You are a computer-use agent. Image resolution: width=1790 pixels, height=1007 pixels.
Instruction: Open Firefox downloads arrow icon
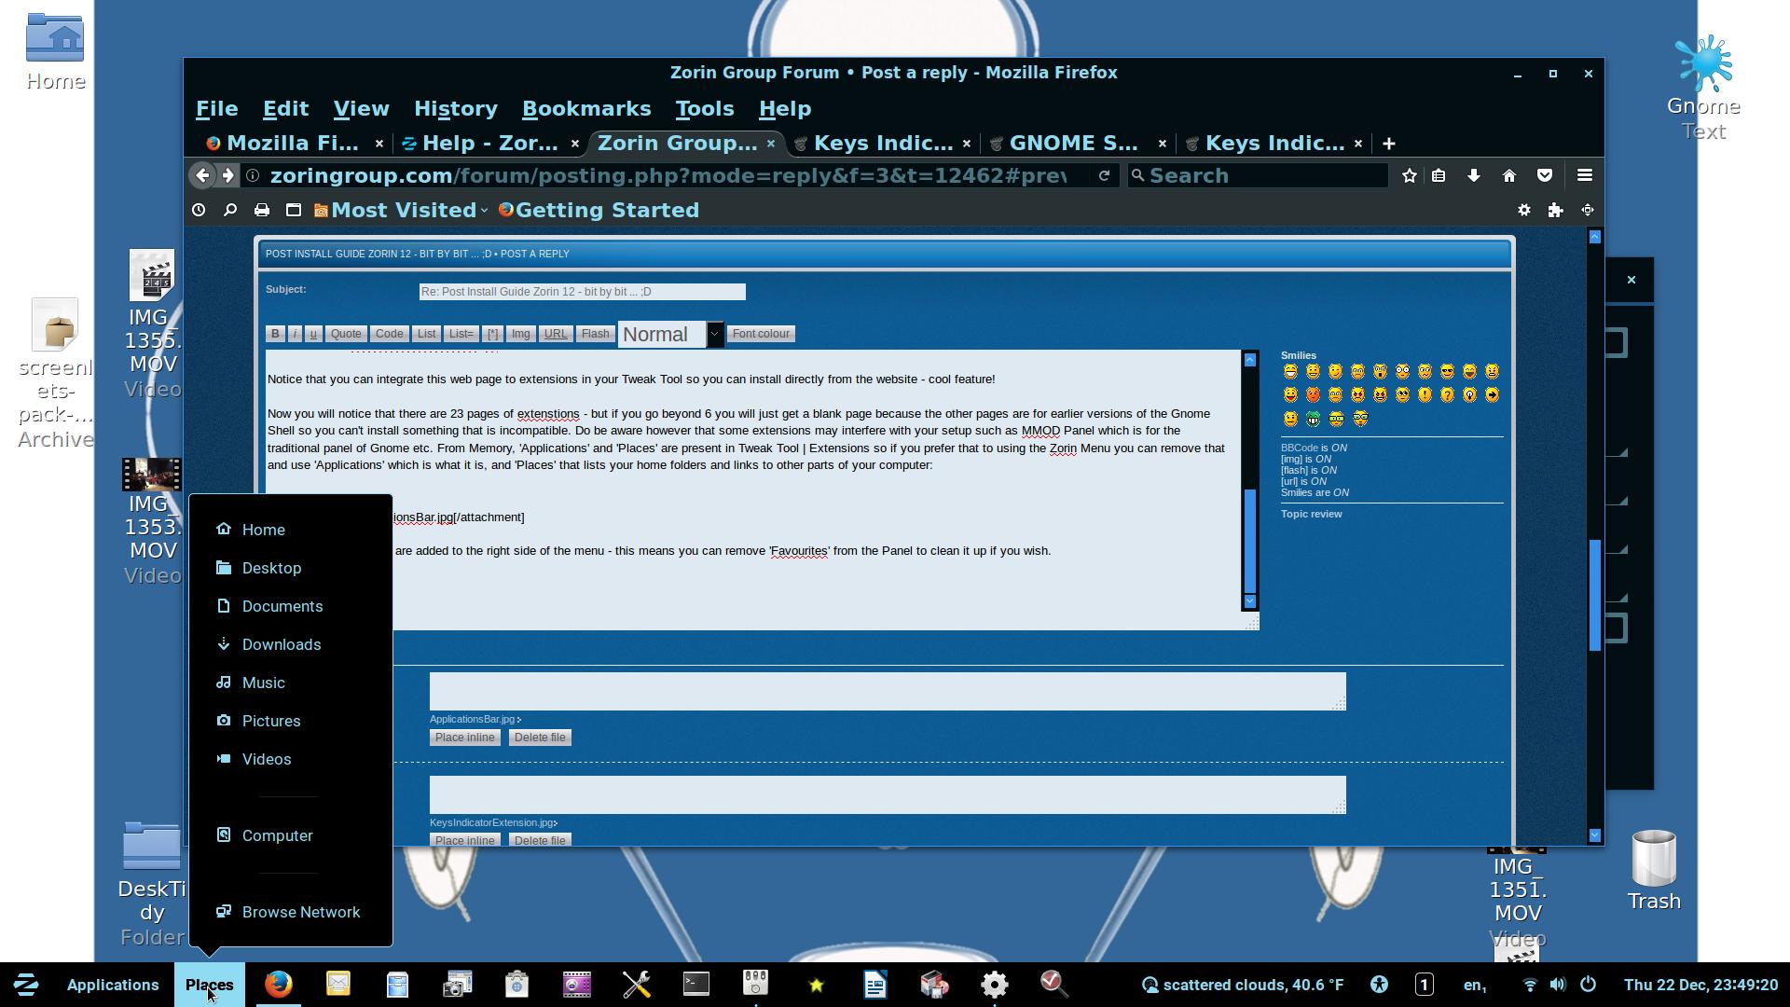pos(1474,176)
